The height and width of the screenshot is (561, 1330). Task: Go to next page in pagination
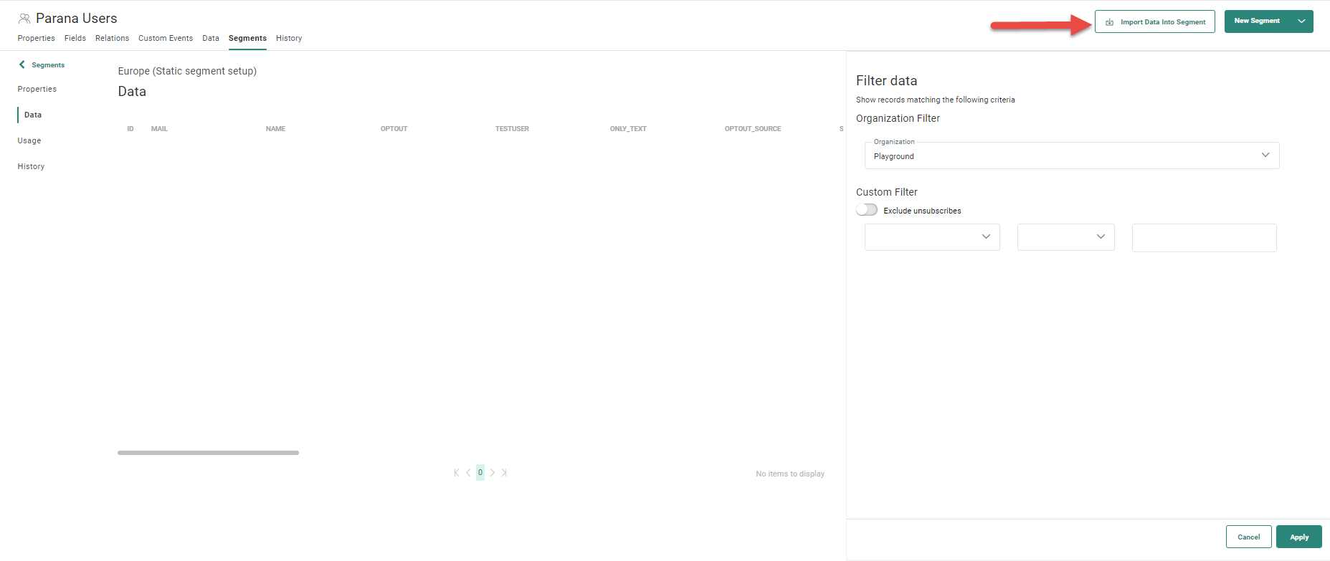[493, 473]
